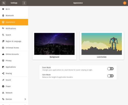Click the Sharing icon in sidebar
The height and width of the screenshot is (105, 128).
click(x=3, y=73)
